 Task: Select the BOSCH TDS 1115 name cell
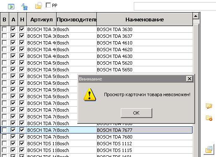(x=145, y=150)
